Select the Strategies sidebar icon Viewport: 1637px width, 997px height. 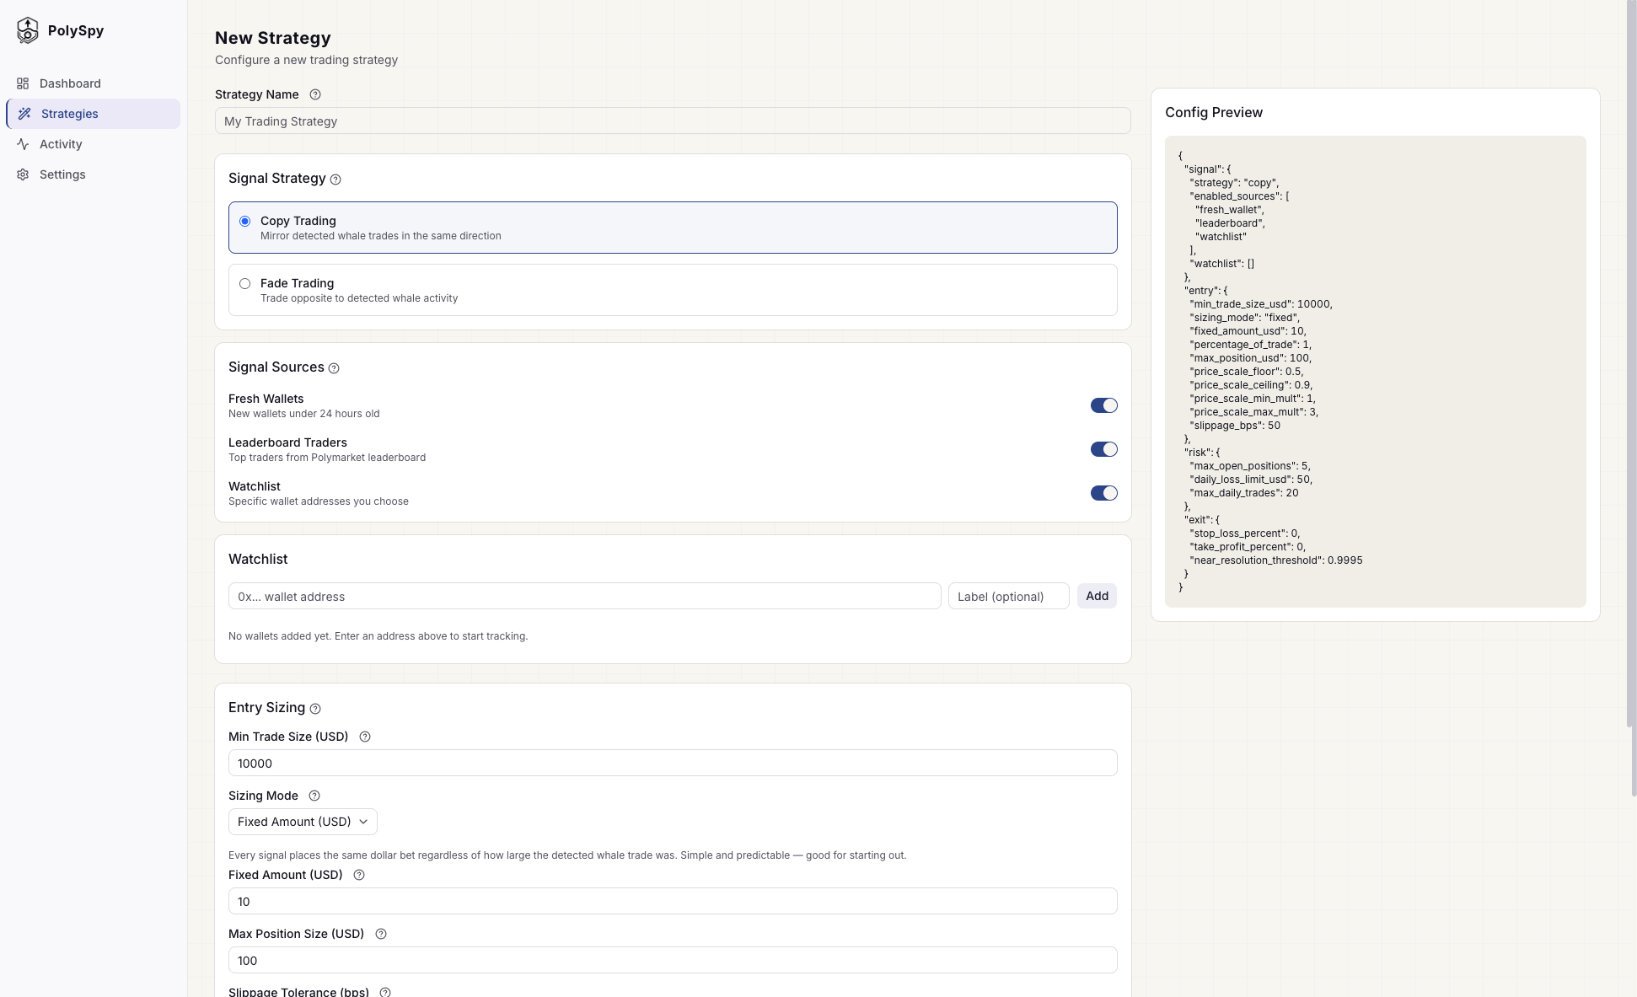tap(24, 113)
